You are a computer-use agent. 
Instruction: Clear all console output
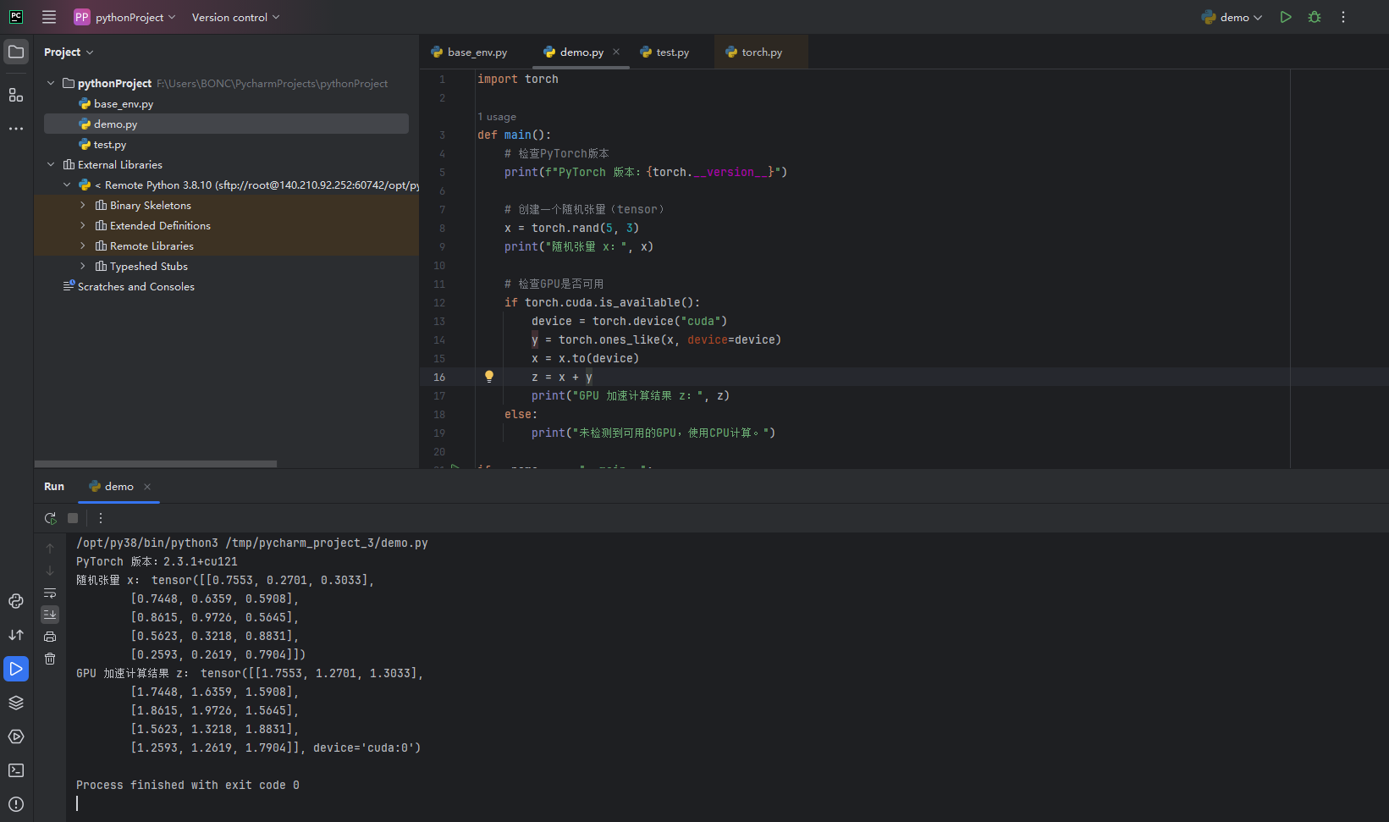click(x=50, y=659)
